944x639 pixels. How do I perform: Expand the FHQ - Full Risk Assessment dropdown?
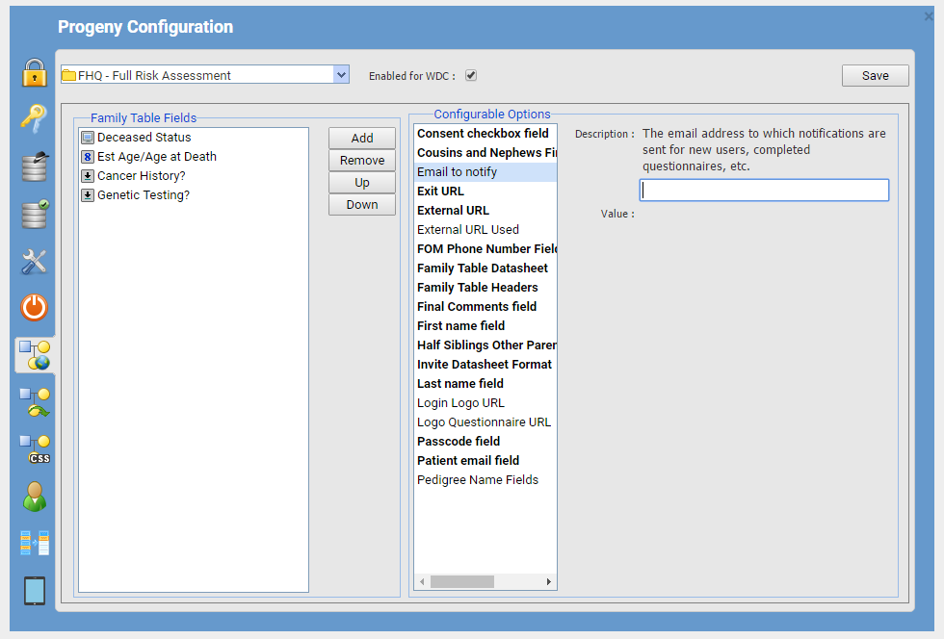341,75
